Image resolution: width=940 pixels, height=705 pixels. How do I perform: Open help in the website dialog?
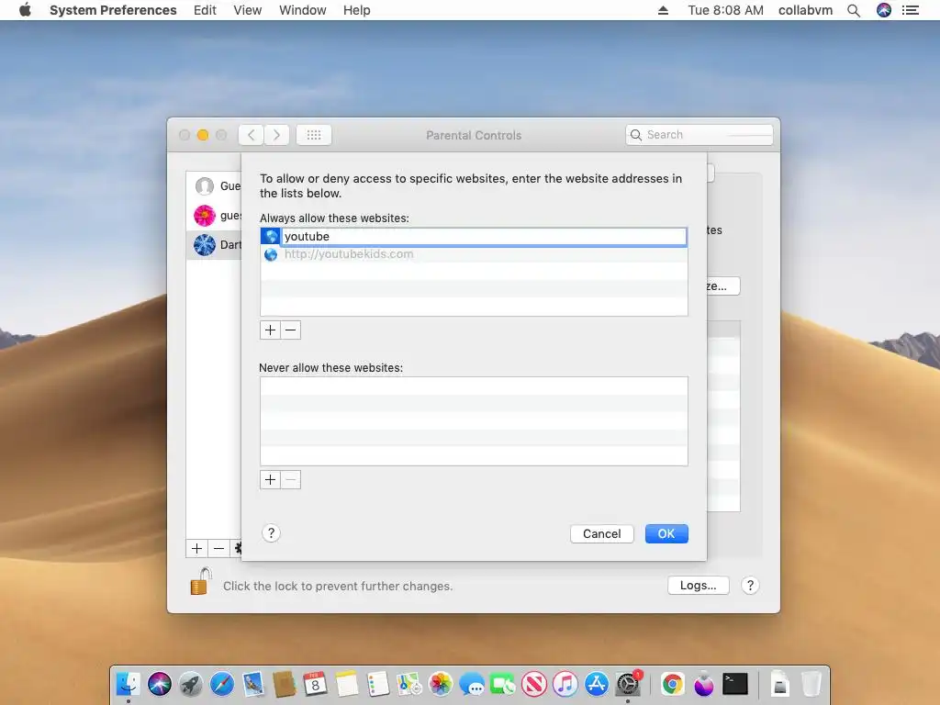[271, 533]
